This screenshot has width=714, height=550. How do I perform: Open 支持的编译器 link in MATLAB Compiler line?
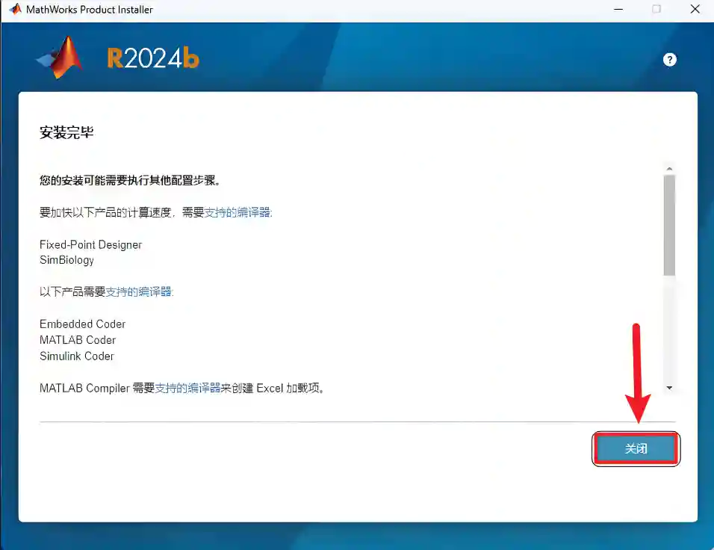pos(187,388)
